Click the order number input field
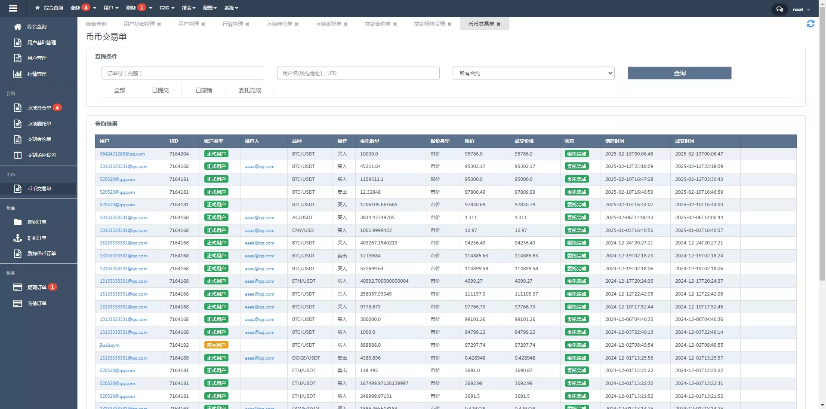Screen dimensions: 826x409 coord(182,73)
